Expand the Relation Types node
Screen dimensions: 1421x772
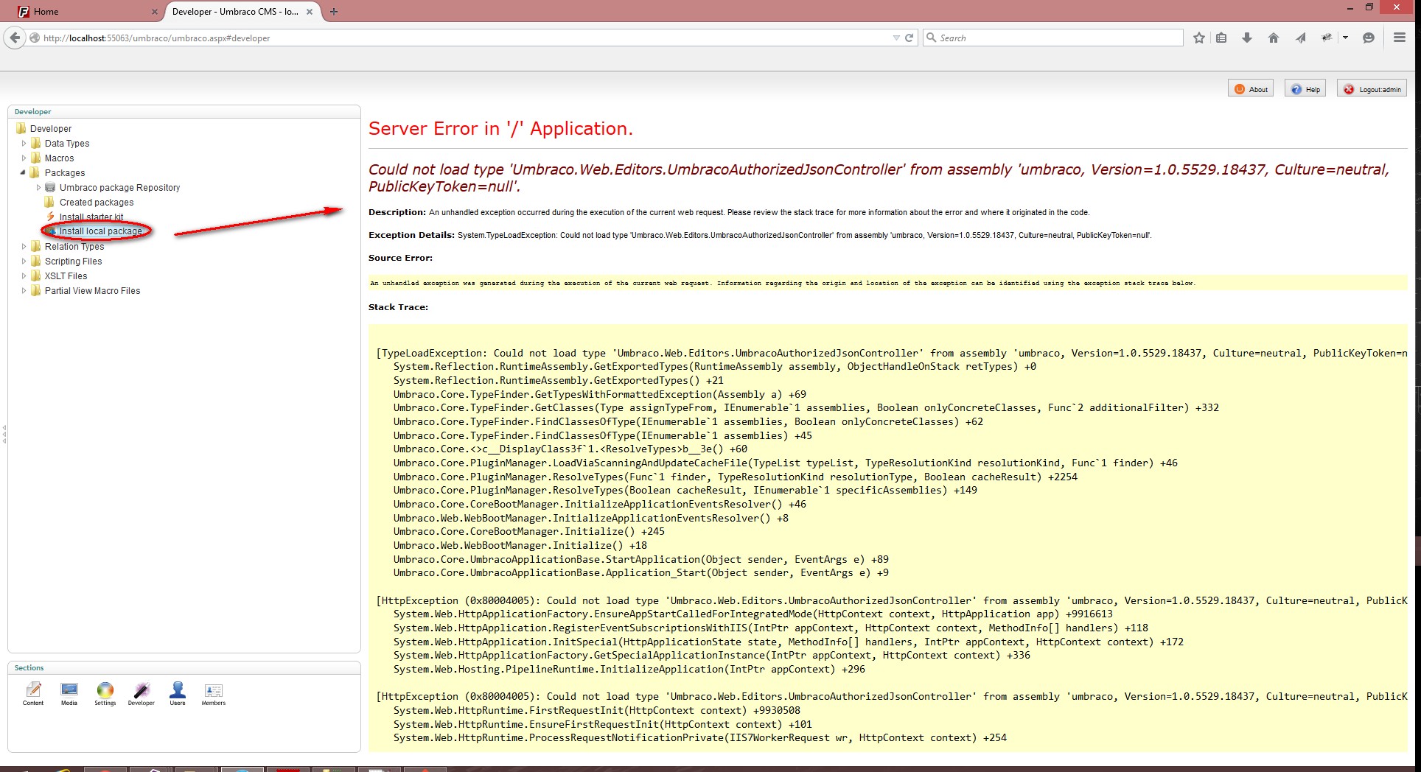point(24,246)
